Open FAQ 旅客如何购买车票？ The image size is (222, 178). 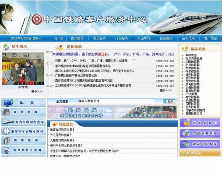[x=62, y=130]
